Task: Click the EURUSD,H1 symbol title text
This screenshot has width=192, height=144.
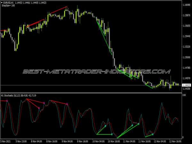Action: click(x=9, y=3)
